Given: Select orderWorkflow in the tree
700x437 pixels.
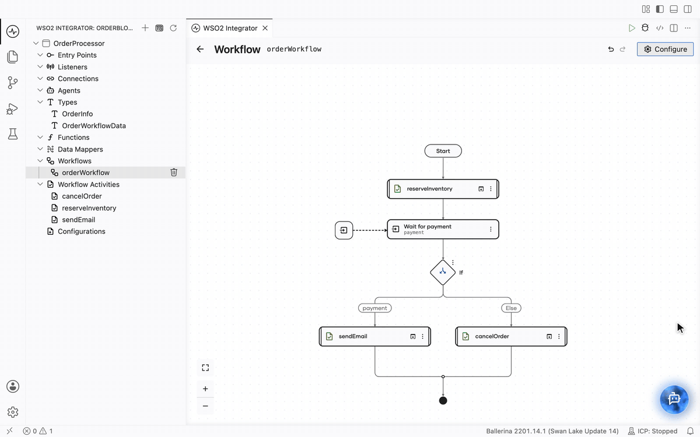Looking at the screenshot, I should (86, 172).
